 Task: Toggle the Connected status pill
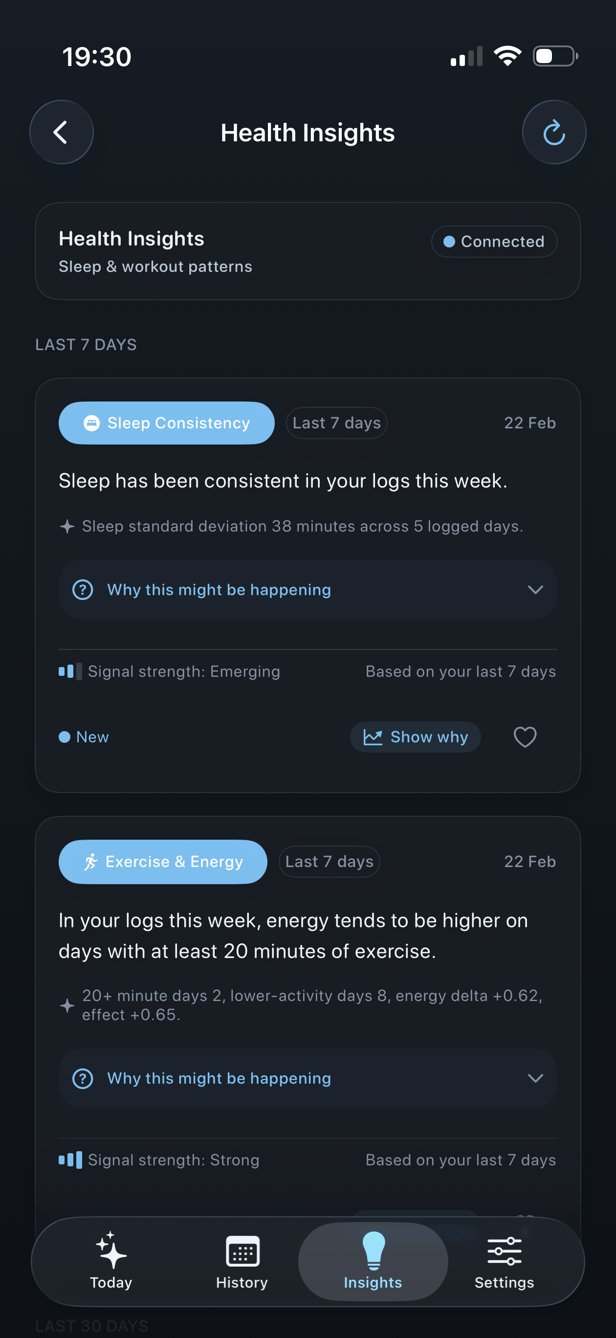point(493,242)
